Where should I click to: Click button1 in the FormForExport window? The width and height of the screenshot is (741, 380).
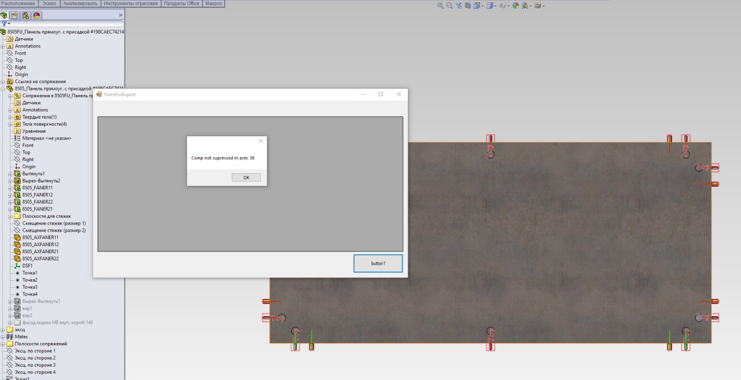[x=378, y=263]
